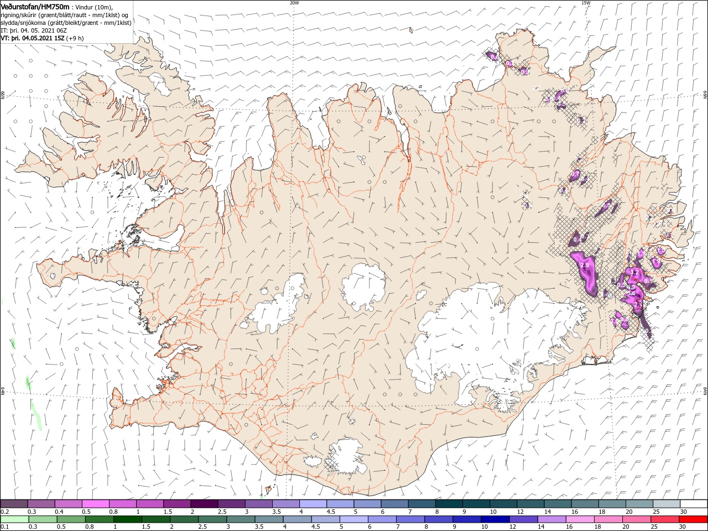Select the '0.1' label under the rain scale
Screen dimensions: 708x531
pyautogui.click(x=4, y=527)
